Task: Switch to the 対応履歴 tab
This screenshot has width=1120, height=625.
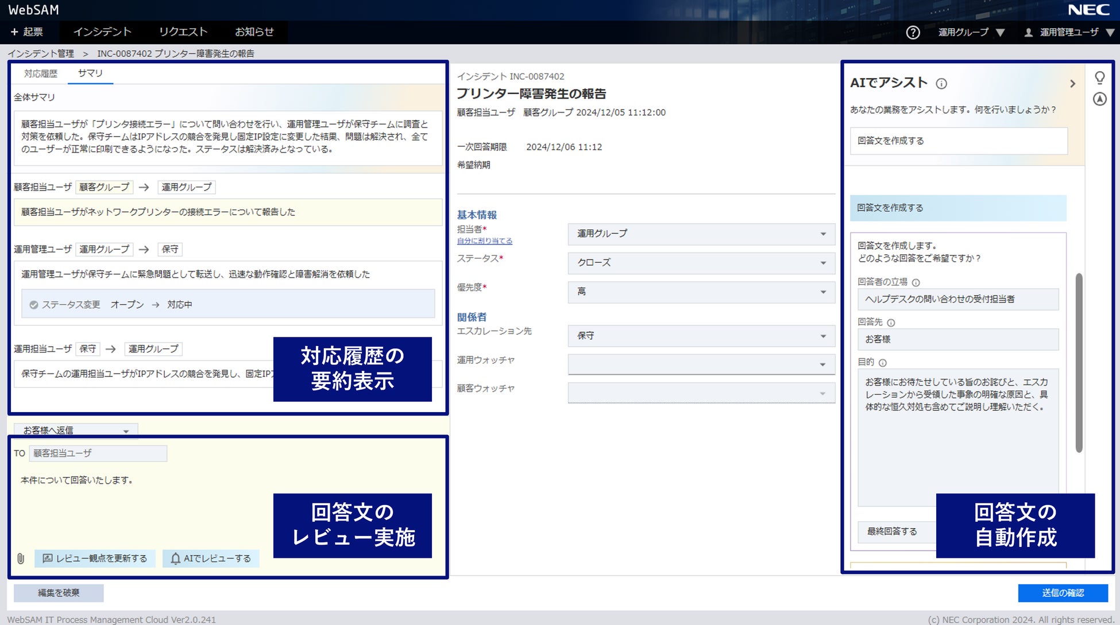Action: [41, 73]
